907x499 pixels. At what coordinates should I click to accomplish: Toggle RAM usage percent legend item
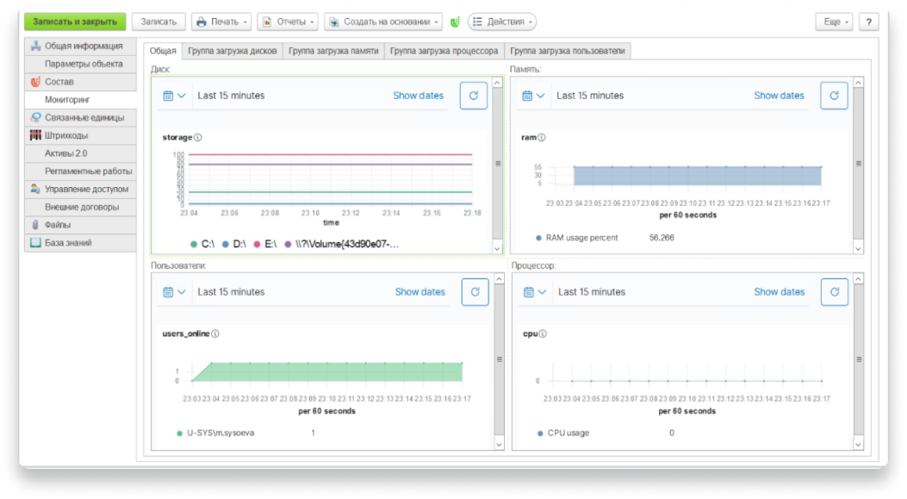pos(577,237)
